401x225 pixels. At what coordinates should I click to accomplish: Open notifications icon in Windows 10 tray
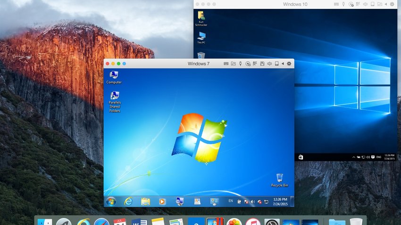coord(373,157)
